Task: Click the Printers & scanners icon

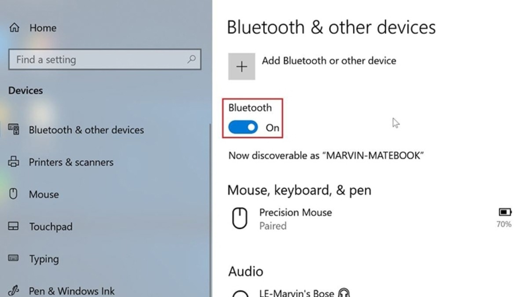Action: [x=14, y=162]
